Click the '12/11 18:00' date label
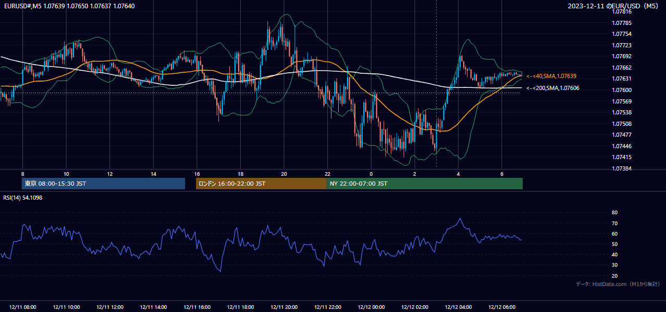This screenshot has height=312, width=666. coord(240,307)
